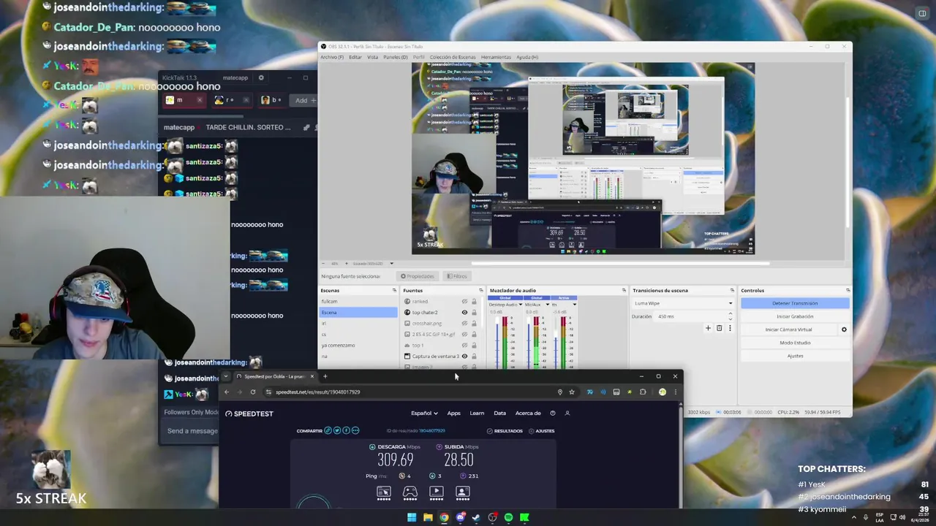936x526 pixels.
Task: Add a scene transition with plus icon
Action: click(708, 328)
